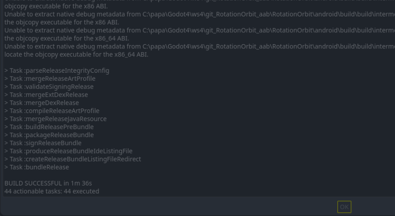Click the 44 actionable tasks executed line
The image size is (395, 216).
pyautogui.click(x=52, y=191)
